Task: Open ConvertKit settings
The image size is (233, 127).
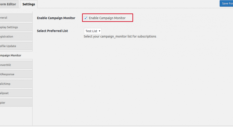Action: (x=16, y=65)
